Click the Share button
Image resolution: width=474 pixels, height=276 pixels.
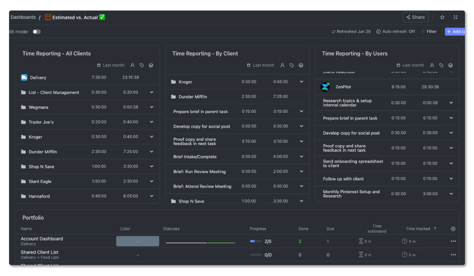(416, 17)
